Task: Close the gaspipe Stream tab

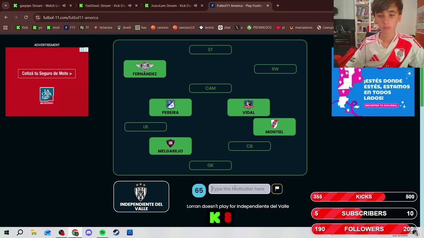Action: click(71, 6)
